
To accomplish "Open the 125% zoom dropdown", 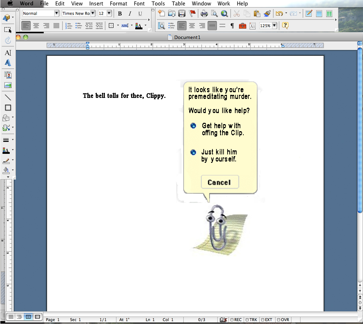I will coord(274,26).
